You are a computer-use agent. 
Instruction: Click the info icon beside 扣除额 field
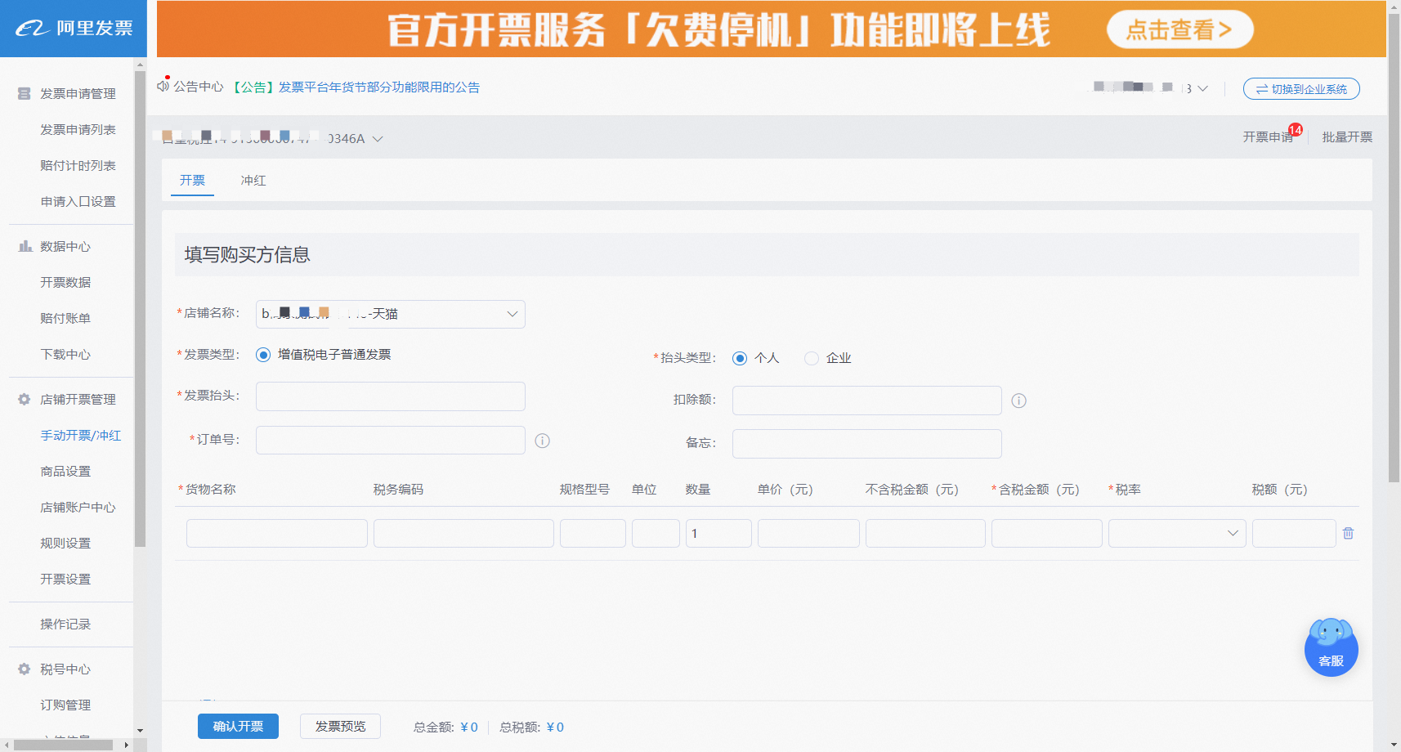[1018, 401]
